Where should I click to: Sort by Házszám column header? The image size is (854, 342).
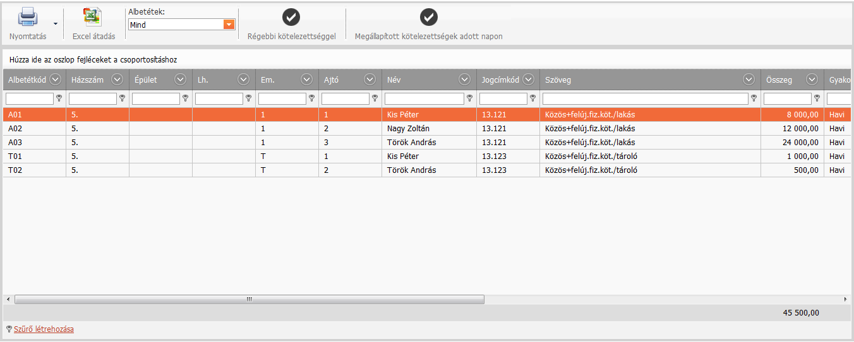(x=88, y=80)
